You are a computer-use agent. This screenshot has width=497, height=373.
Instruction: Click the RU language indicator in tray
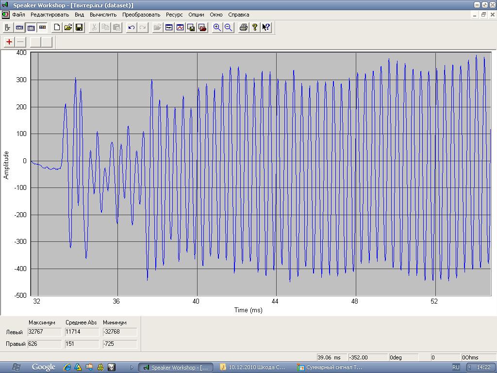click(456, 367)
